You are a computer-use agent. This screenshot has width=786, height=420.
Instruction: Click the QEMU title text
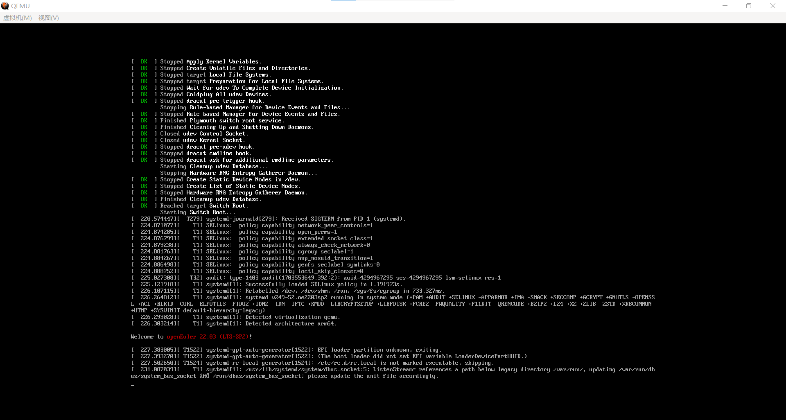(x=20, y=6)
